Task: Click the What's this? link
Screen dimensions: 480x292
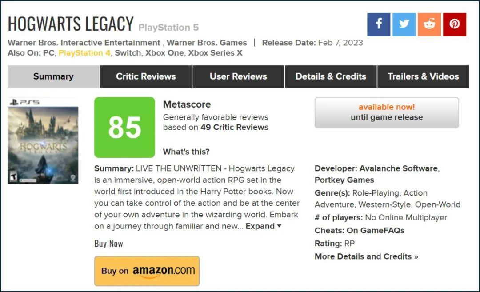Action: pos(186,152)
